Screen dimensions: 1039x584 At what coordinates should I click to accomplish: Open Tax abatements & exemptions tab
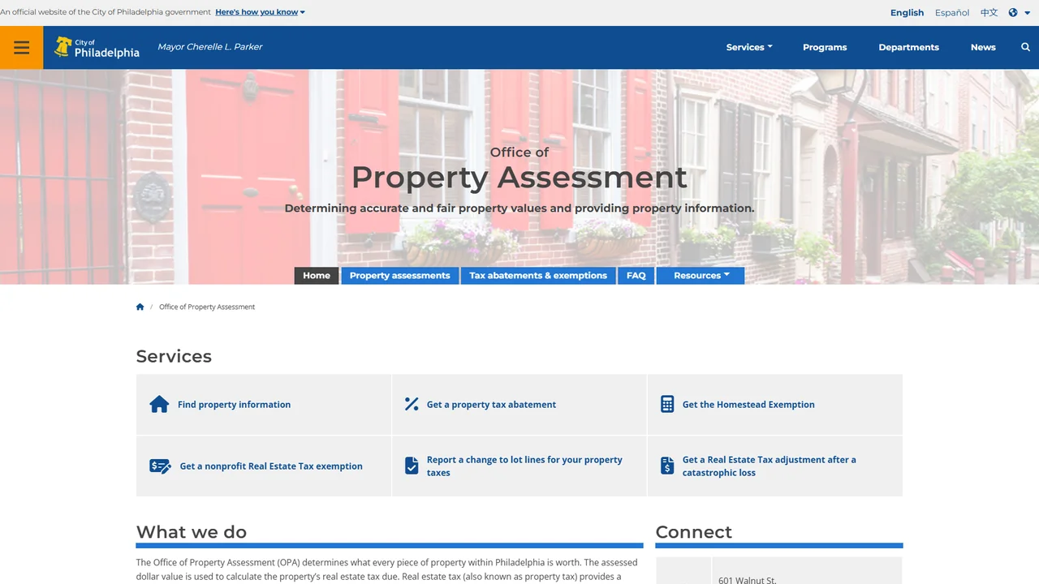538,276
